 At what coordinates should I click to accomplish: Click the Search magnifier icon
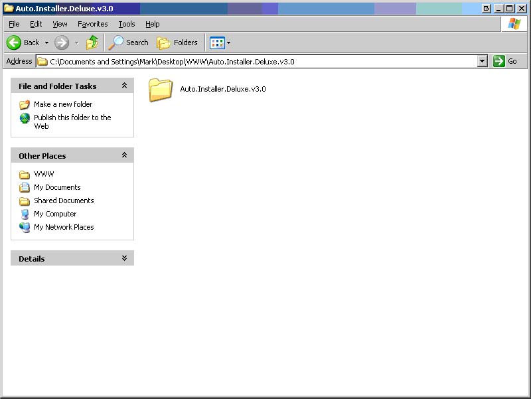(115, 42)
